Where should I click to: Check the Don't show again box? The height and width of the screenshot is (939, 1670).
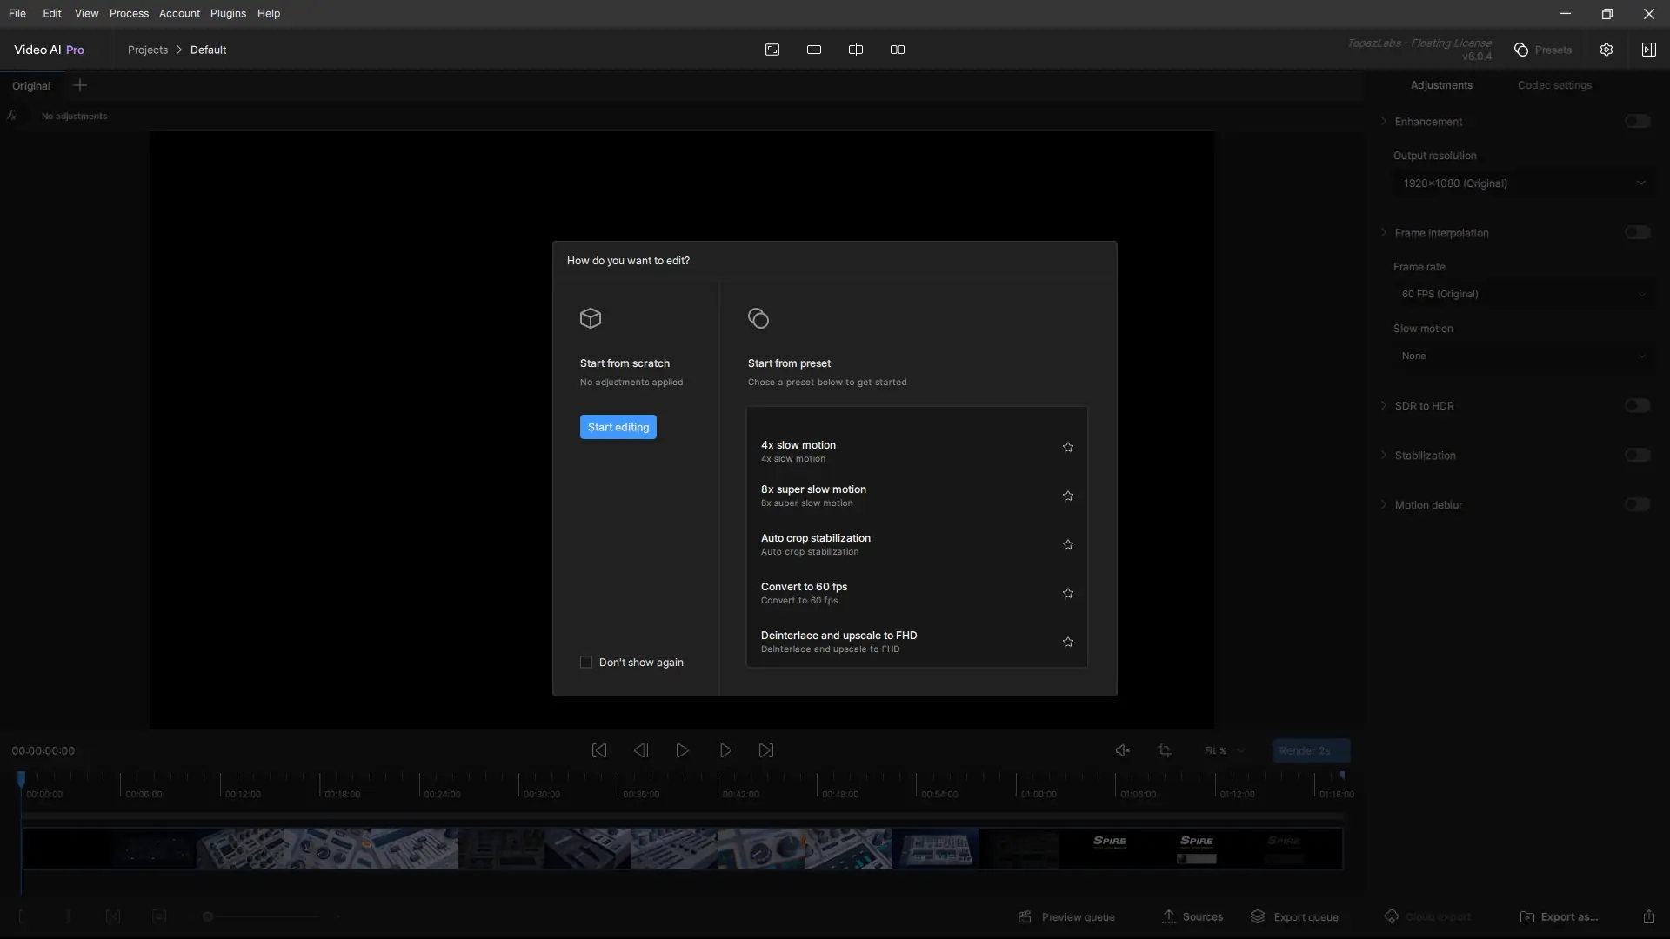[x=586, y=663]
